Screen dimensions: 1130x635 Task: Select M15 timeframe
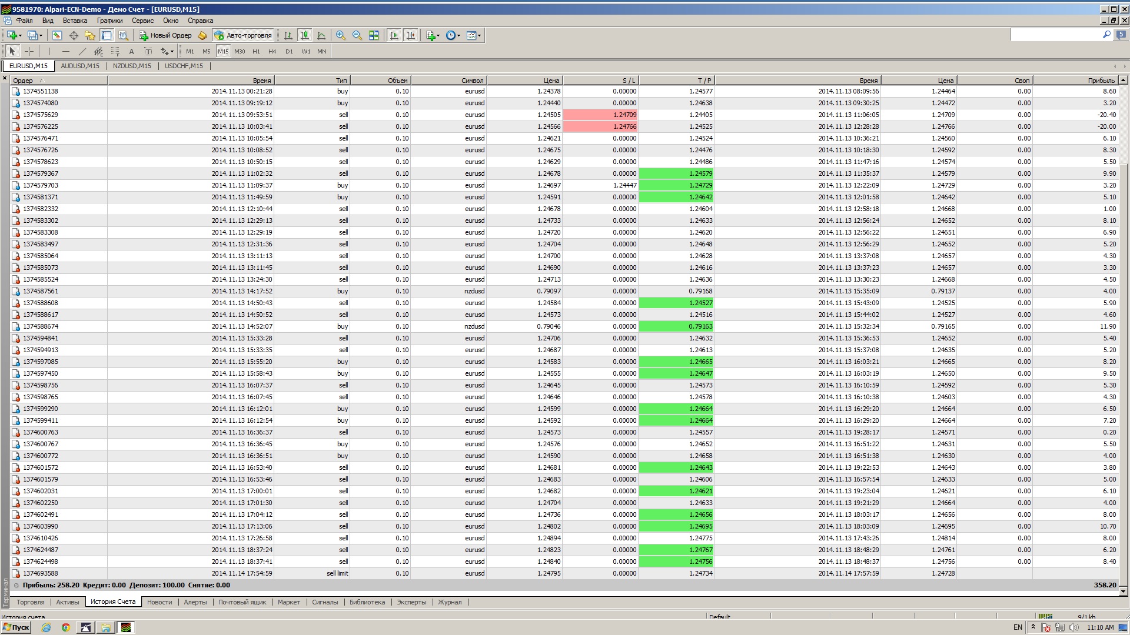pos(223,51)
